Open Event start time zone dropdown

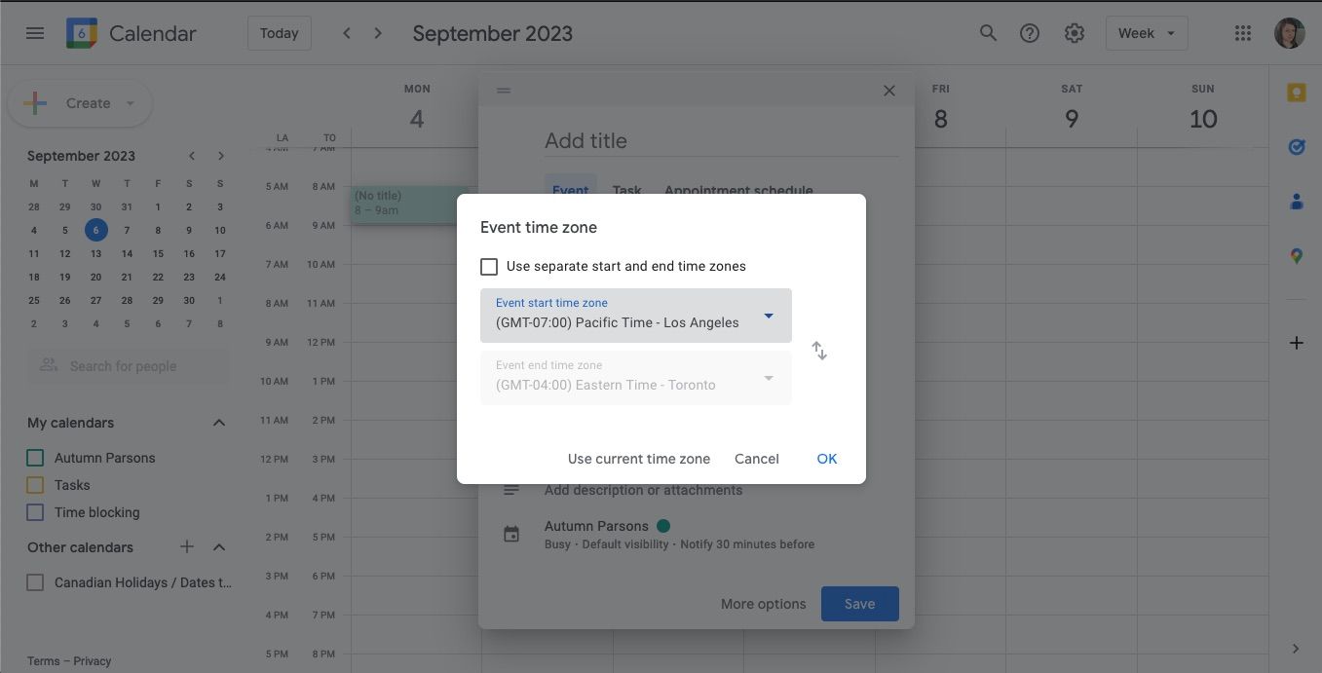(636, 315)
